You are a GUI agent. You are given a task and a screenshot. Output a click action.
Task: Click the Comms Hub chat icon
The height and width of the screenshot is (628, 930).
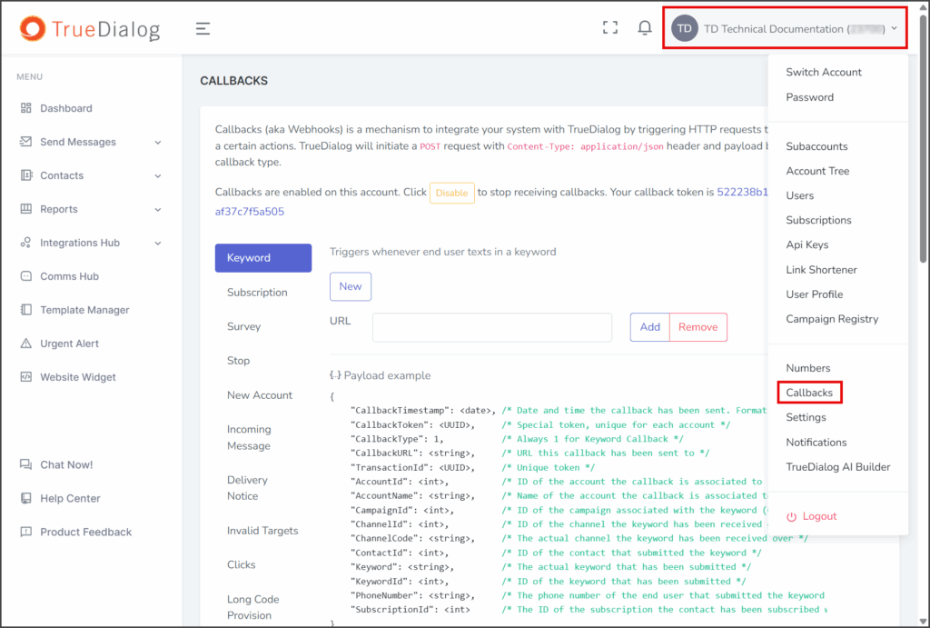(26, 276)
